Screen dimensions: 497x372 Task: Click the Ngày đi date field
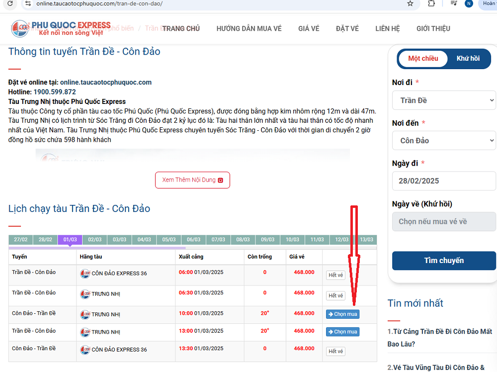coord(444,181)
